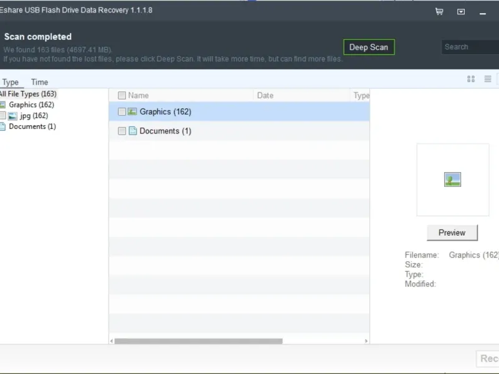
Task: Click the Documents page icon in list
Action: click(x=133, y=131)
